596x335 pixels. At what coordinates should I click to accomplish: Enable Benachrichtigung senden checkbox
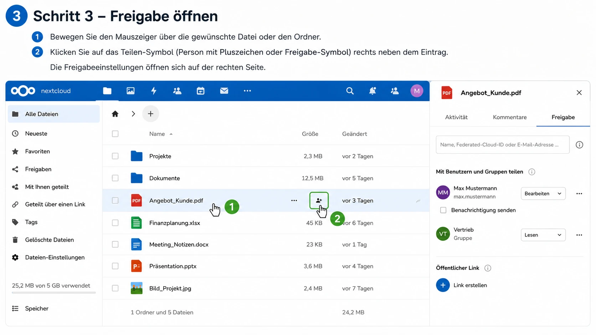443,210
